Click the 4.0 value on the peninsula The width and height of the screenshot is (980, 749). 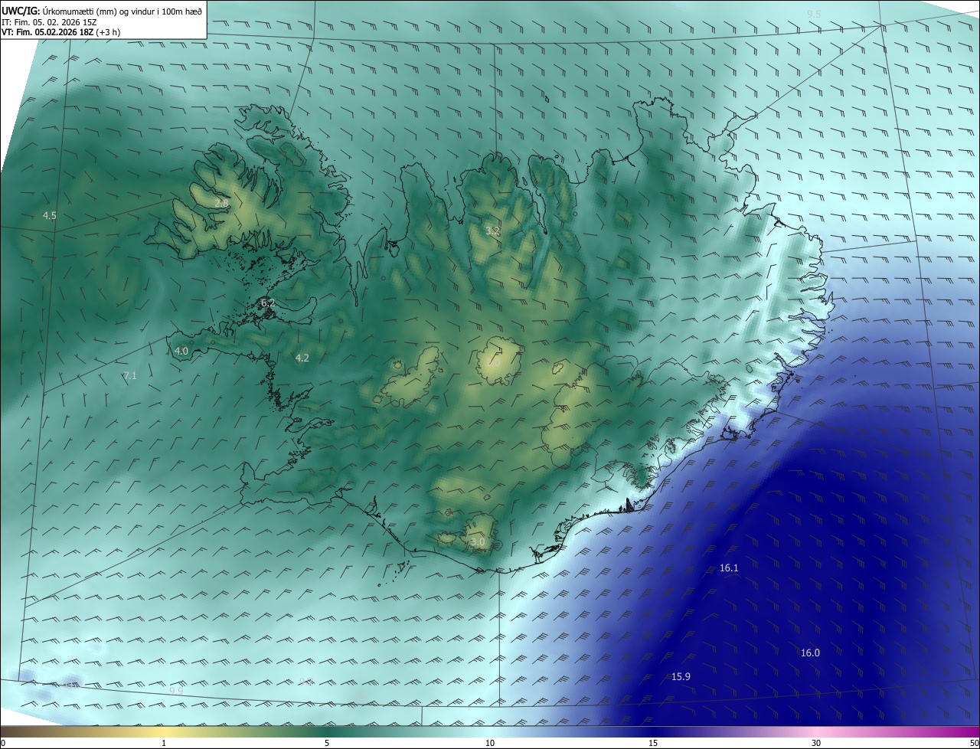click(181, 351)
